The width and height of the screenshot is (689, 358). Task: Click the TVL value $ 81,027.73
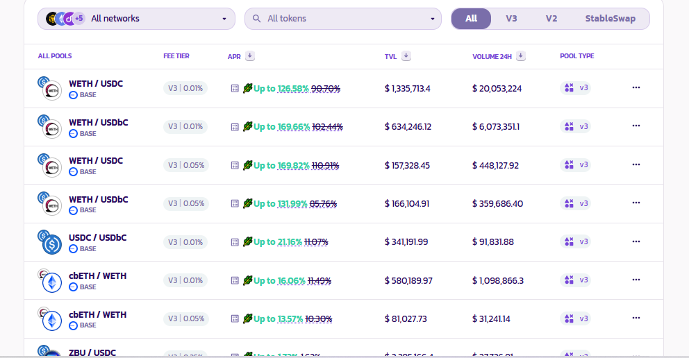tap(406, 319)
